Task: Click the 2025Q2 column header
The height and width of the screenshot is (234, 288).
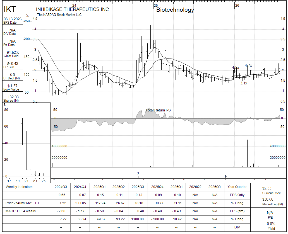Action: click(119, 187)
